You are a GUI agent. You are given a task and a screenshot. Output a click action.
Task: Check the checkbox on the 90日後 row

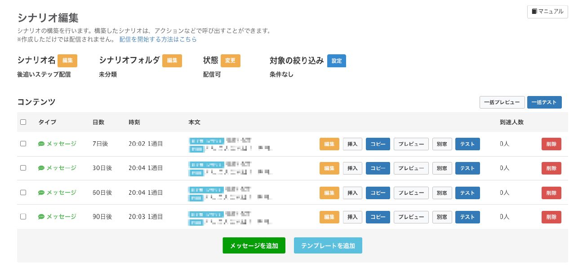23,217
